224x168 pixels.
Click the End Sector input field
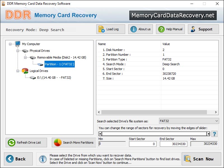174,144
